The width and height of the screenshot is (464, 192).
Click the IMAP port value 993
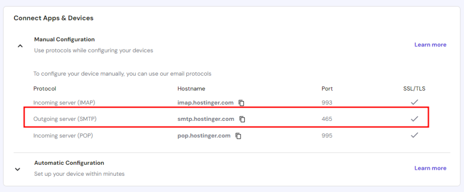click(327, 103)
